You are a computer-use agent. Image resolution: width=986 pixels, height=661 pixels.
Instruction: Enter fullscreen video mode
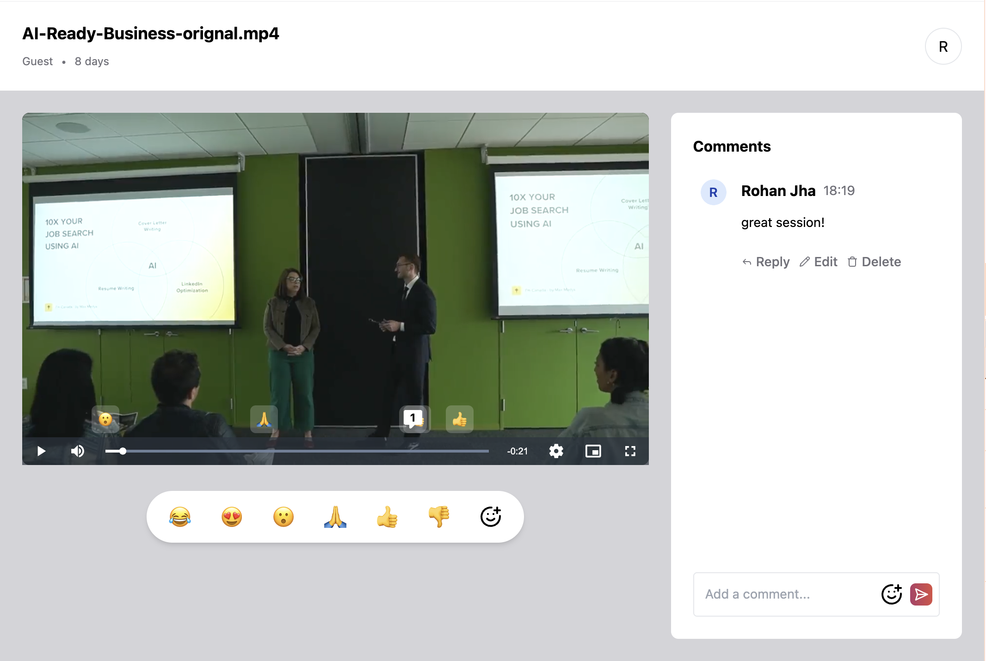coord(630,451)
